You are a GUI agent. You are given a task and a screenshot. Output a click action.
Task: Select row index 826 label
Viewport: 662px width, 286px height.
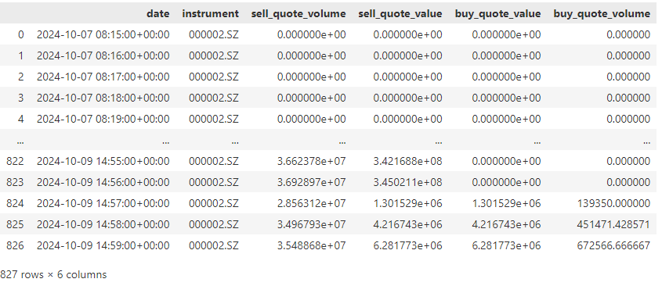[x=15, y=245]
